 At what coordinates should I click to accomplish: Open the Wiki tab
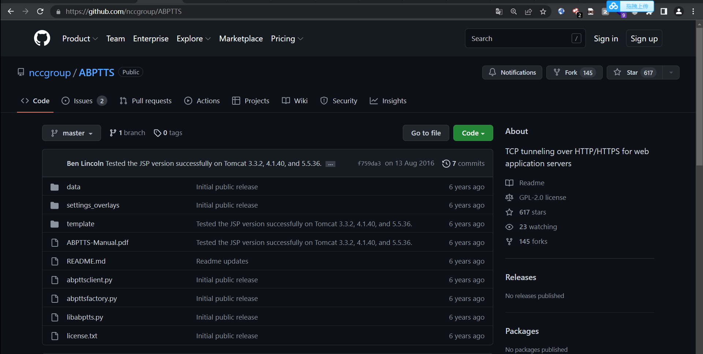tap(295, 101)
